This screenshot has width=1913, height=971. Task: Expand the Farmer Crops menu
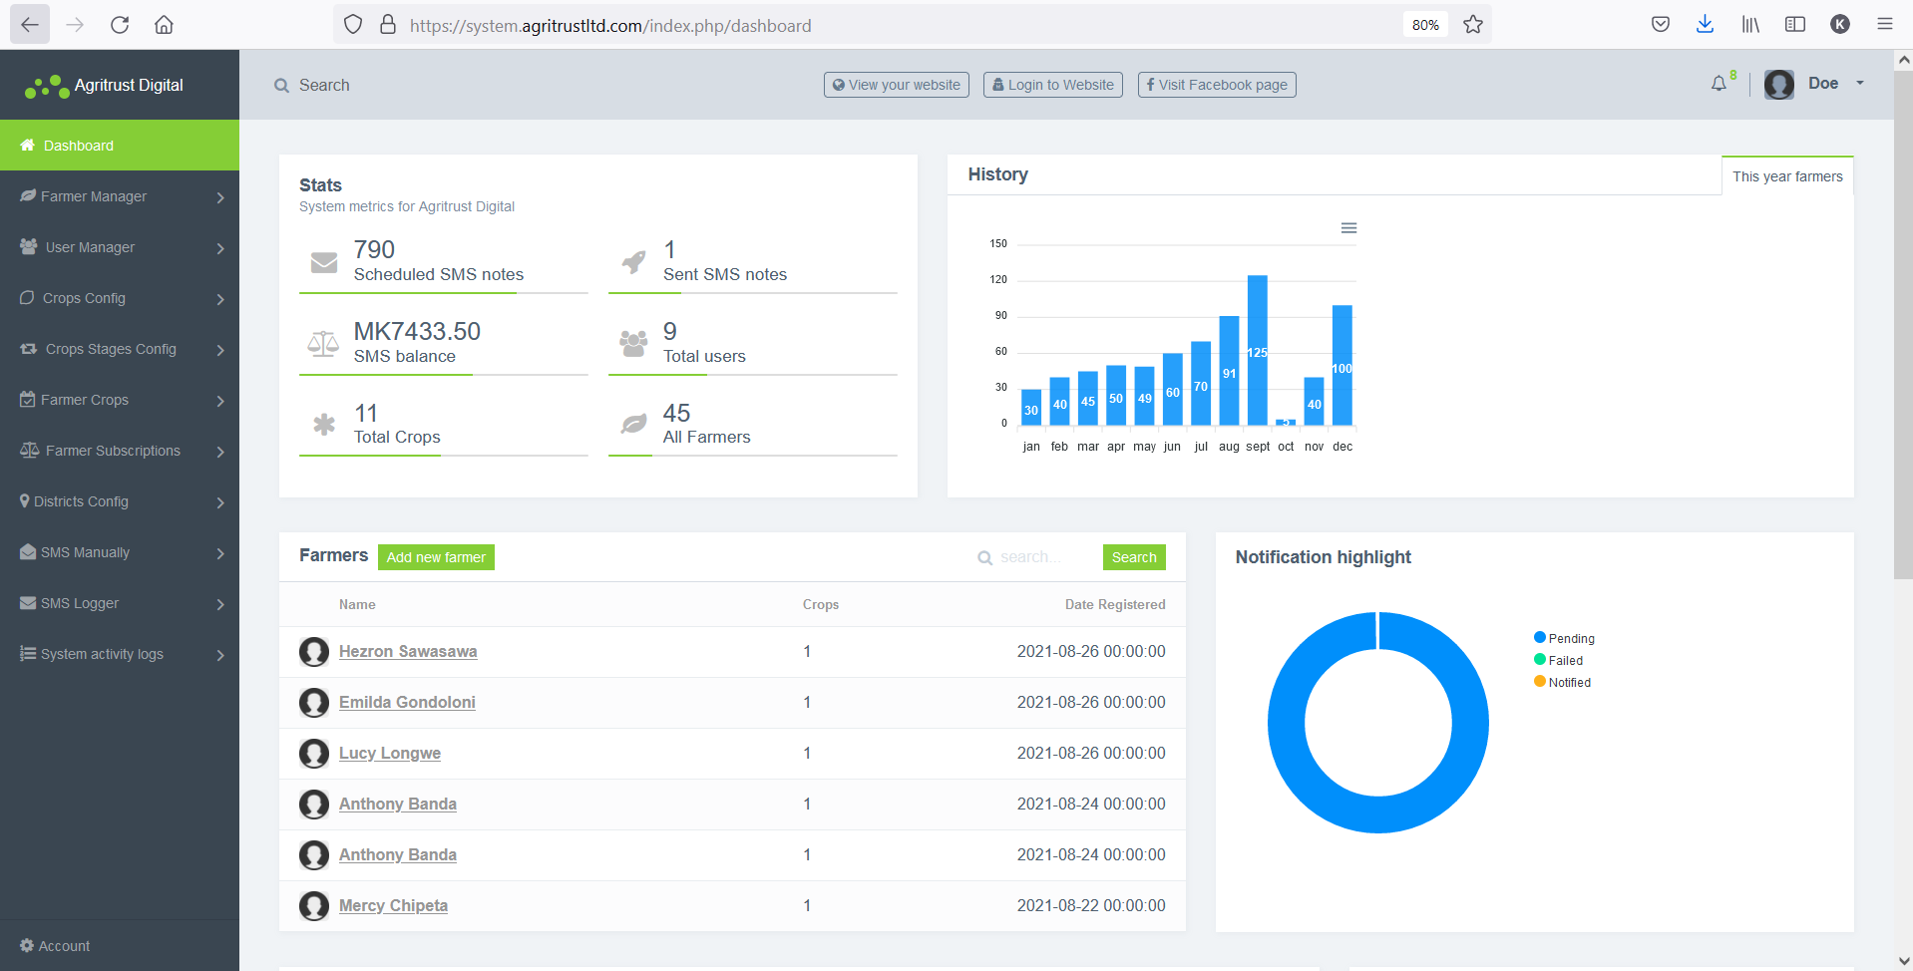tap(120, 400)
